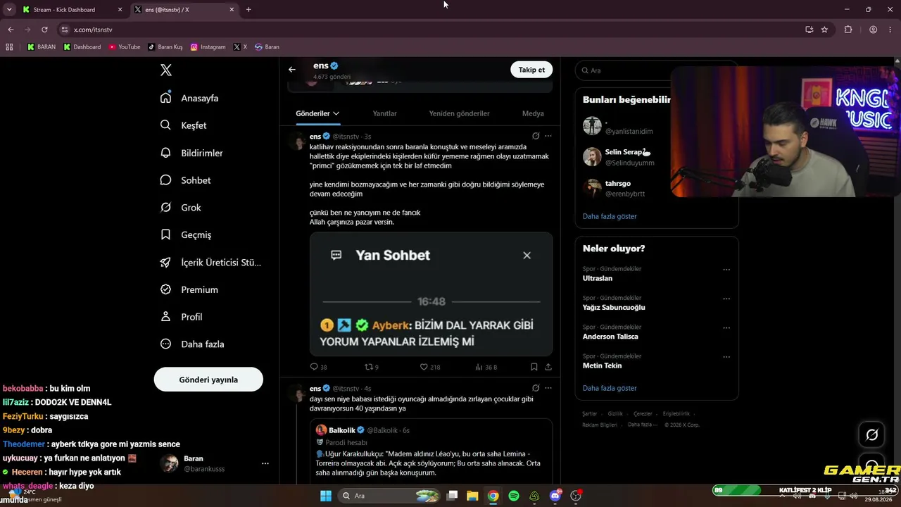901x507 pixels.
Task: Open Profil page
Action: tap(181, 317)
